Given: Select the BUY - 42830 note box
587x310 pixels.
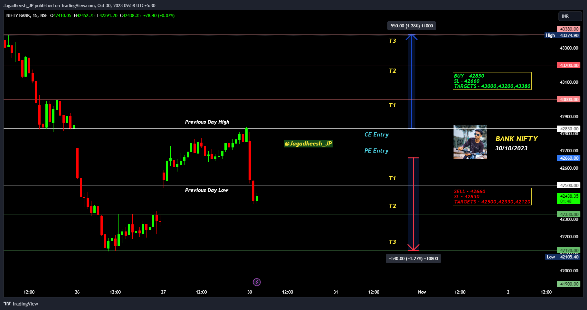Looking at the screenshot, I should tap(492, 81).
